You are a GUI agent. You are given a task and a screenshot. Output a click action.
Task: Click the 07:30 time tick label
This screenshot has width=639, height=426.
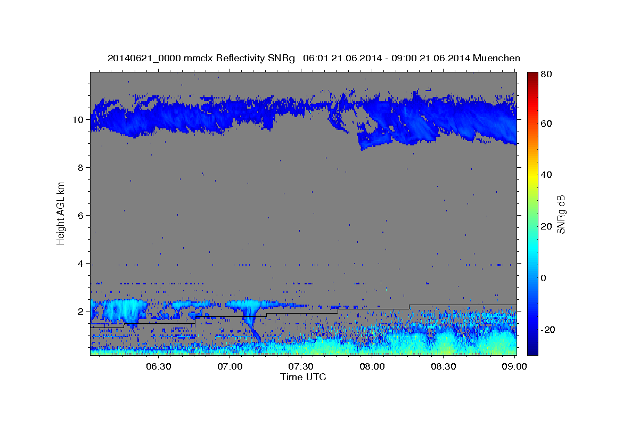coord(300,366)
